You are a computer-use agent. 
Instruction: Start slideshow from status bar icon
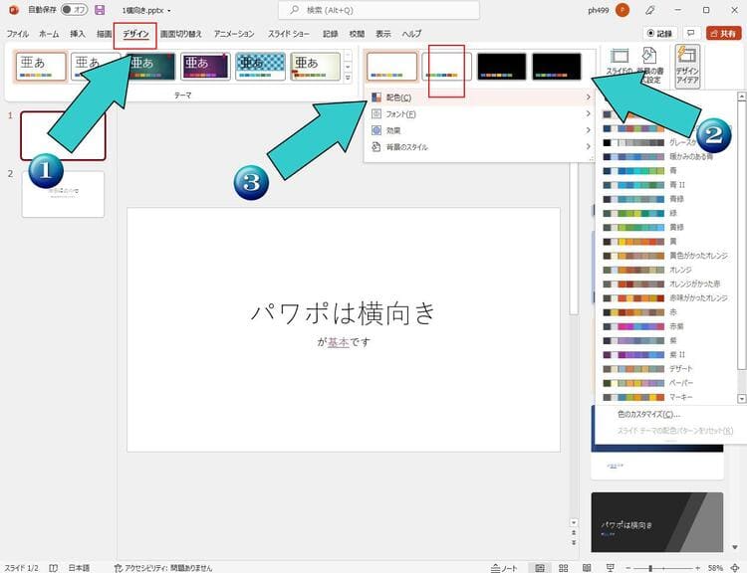click(x=610, y=568)
